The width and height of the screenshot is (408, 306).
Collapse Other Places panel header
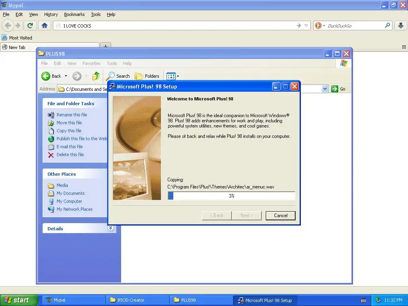pyautogui.click(x=75, y=174)
